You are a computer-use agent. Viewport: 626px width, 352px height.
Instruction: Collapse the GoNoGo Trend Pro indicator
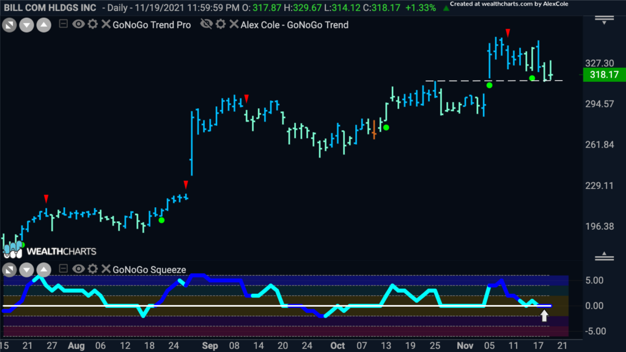pyautogui.click(x=63, y=24)
